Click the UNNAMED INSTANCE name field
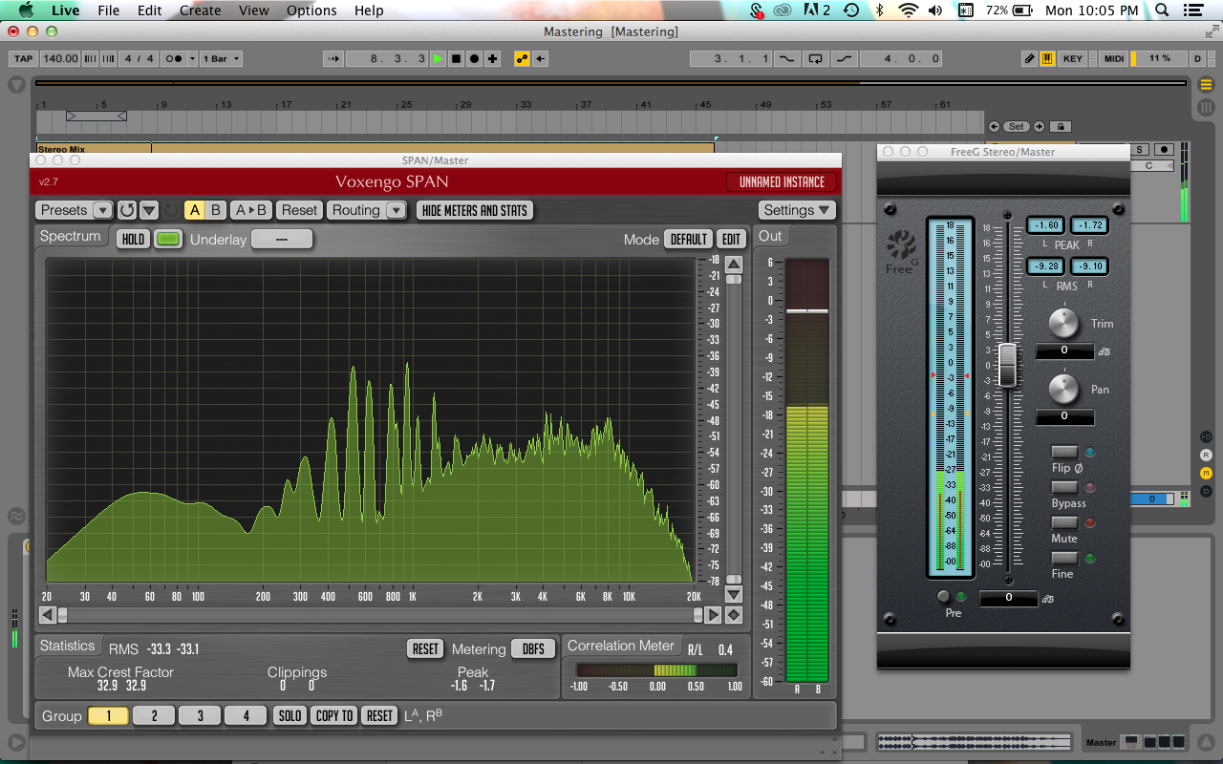Viewport: 1223px width, 764px height. click(x=782, y=181)
